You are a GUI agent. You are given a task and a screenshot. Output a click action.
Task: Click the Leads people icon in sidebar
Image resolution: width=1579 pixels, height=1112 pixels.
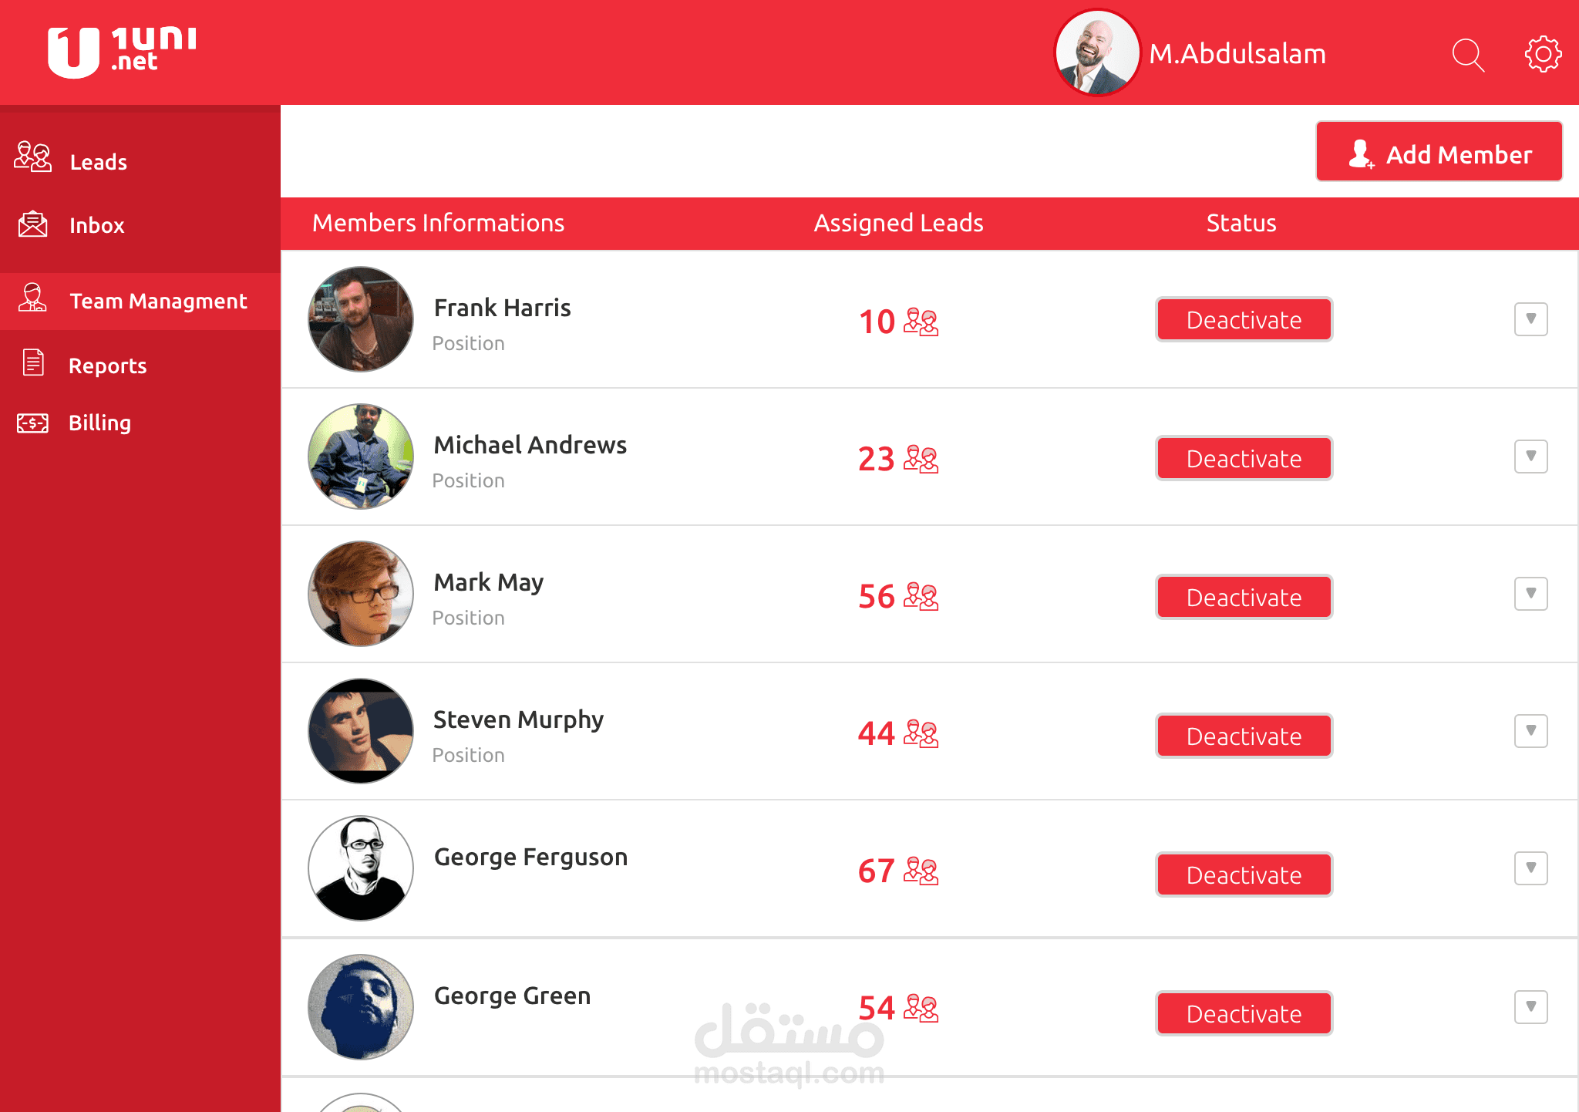[x=32, y=157]
